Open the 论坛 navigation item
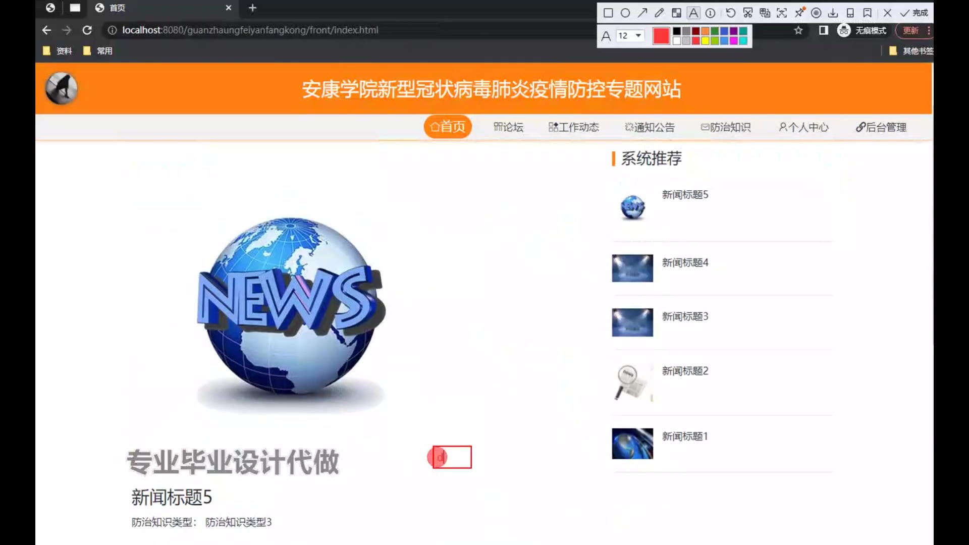This screenshot has width=969, height=545. (x=508, y=127)
